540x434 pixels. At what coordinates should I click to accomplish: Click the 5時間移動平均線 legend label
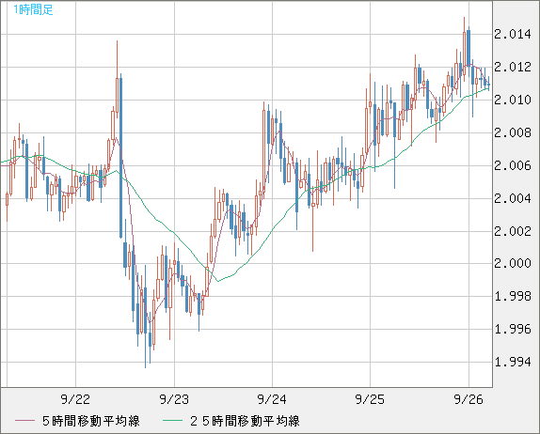point(91,421)
